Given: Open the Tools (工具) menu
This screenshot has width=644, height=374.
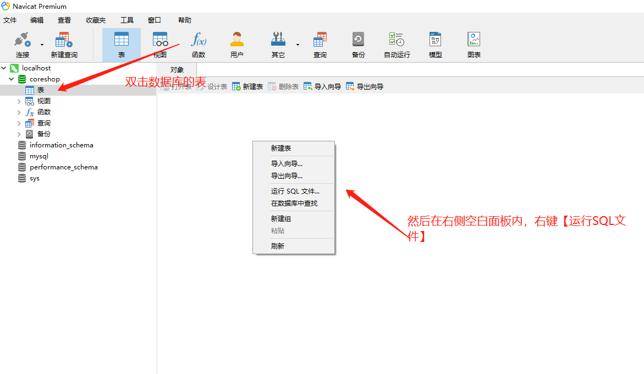Looking at the screenshot, I should point(127,20).
